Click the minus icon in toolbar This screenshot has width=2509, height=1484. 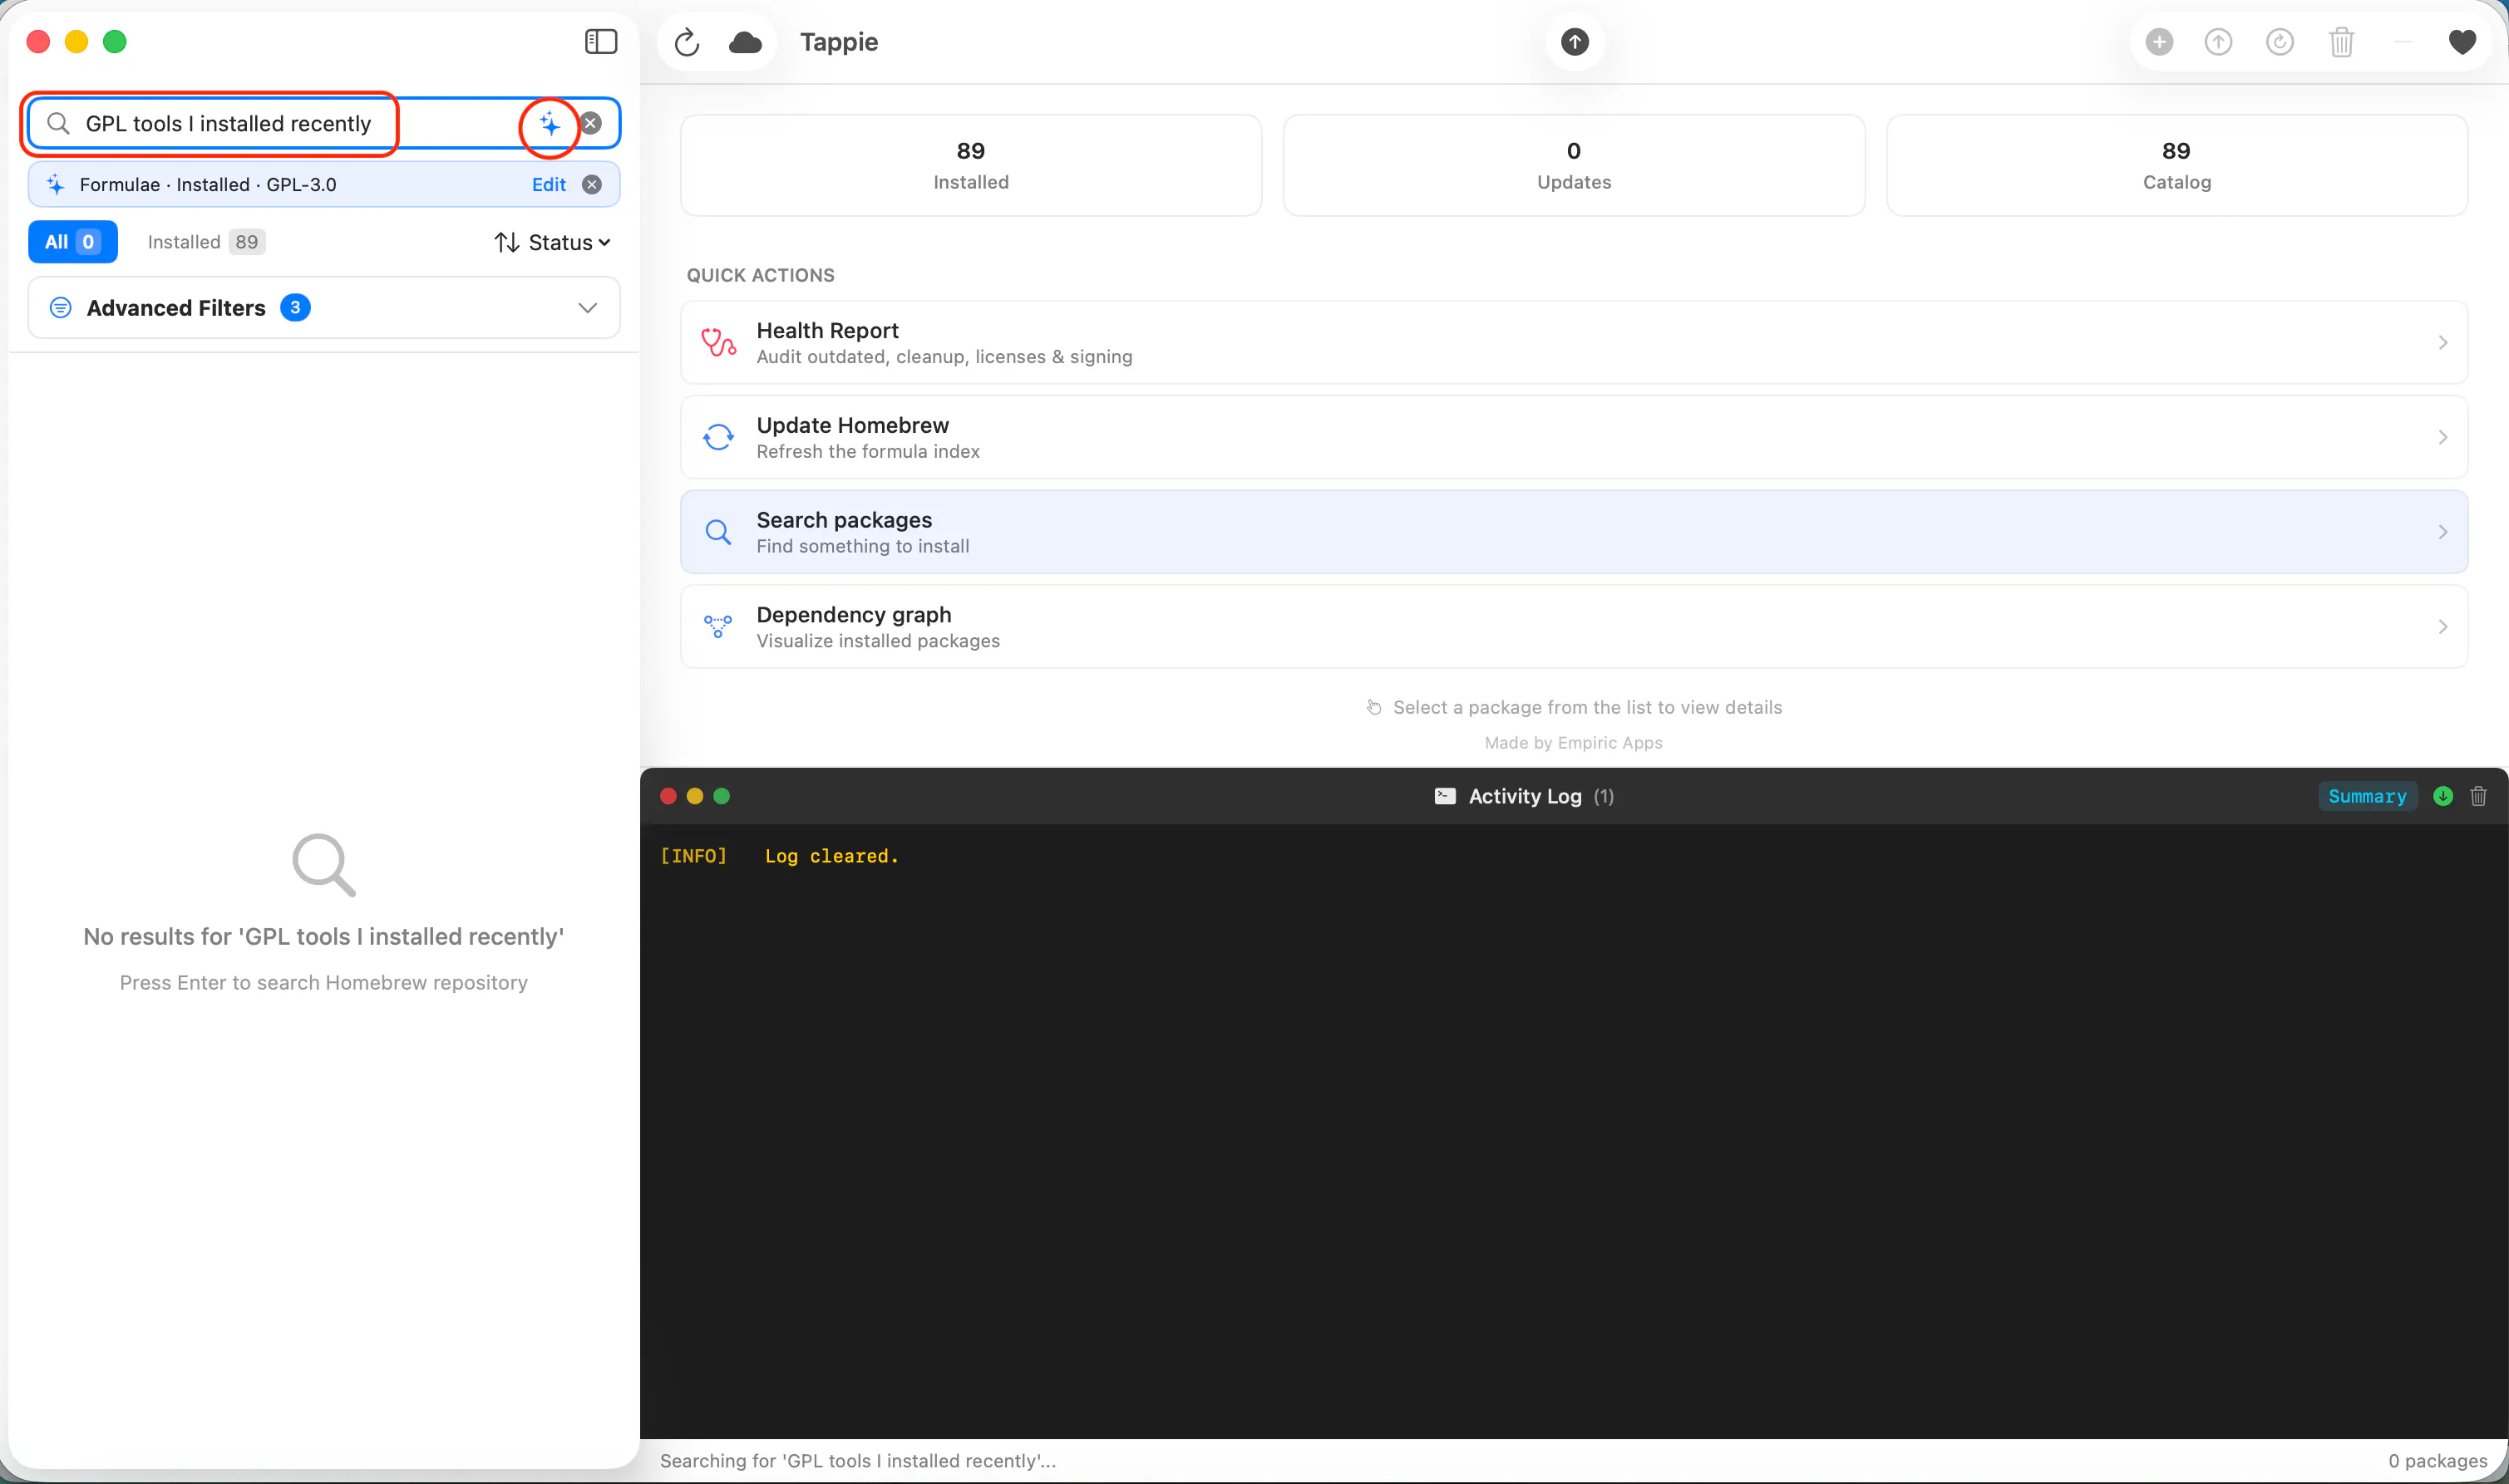[2403, 42]
